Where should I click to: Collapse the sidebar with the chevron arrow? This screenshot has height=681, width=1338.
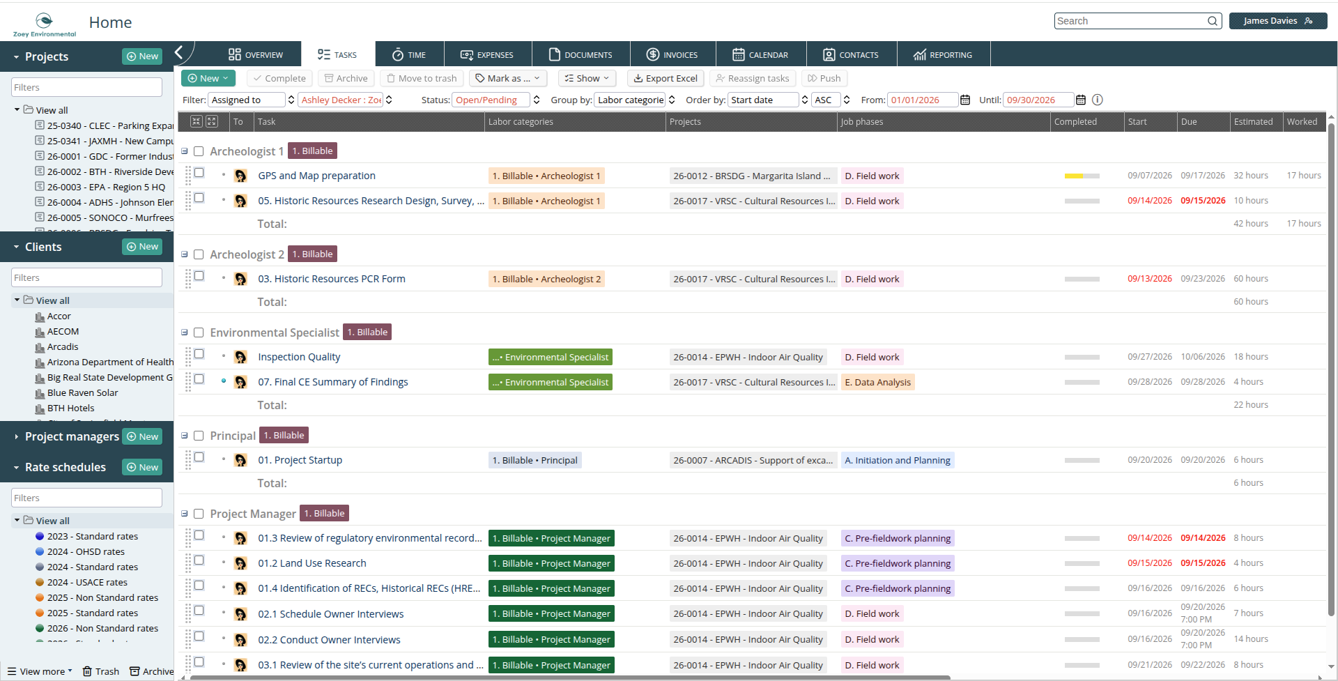pos(179,52)
